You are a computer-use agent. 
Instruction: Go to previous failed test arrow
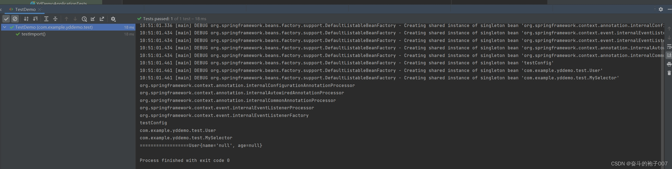tap(66, 19)
